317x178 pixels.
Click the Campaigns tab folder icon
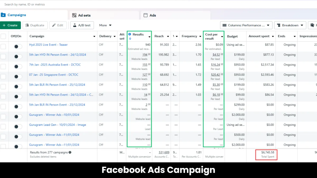[3, 15]
